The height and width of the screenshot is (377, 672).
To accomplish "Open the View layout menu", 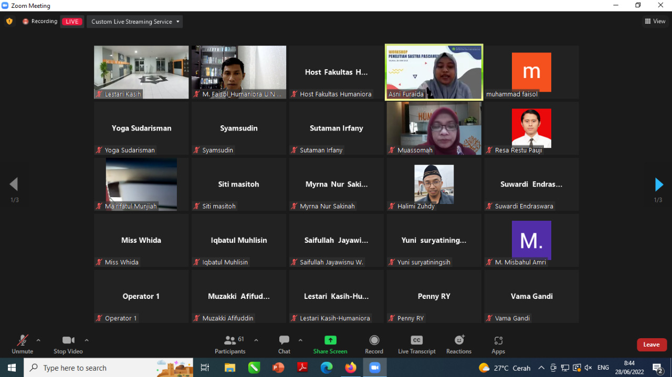I will pos(655,21).
